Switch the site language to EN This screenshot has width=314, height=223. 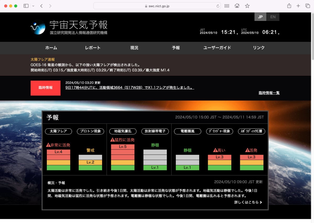(273, 16)
